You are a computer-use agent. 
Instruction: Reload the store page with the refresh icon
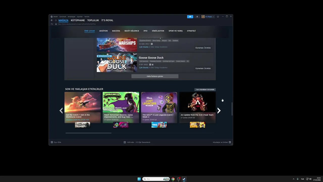(52, 24)
